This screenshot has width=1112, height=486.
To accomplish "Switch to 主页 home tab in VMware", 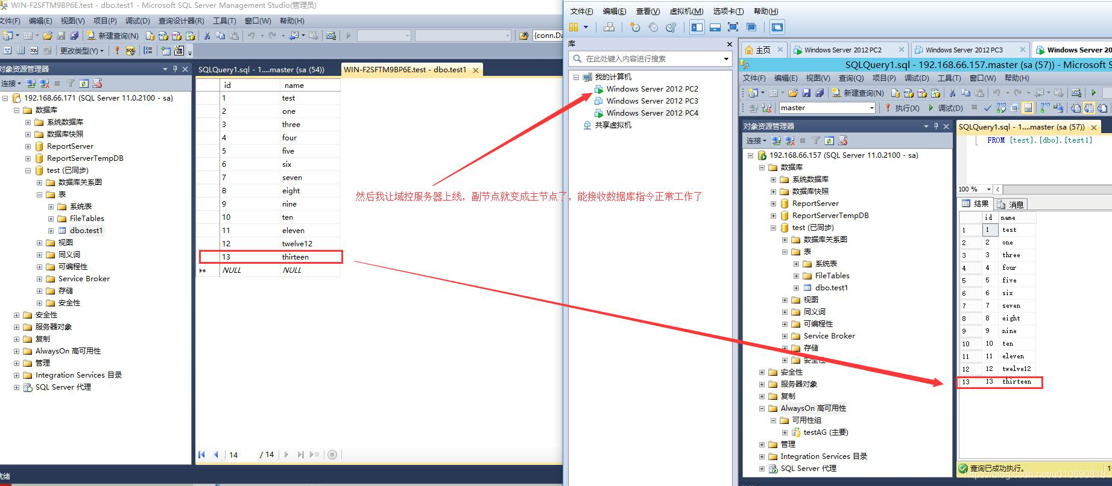I will [763, 50].
